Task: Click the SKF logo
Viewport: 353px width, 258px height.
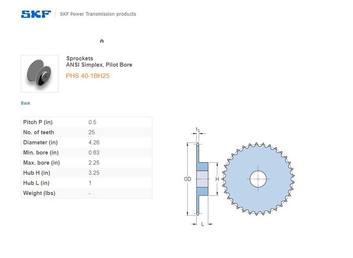Action: (x=36, y=14)
